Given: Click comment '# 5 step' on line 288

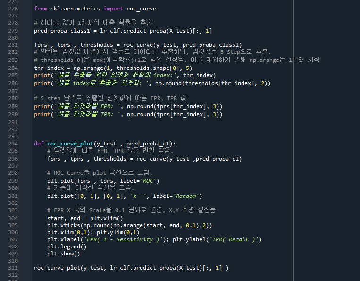Looking at the screenshot, I should point(47,98).
